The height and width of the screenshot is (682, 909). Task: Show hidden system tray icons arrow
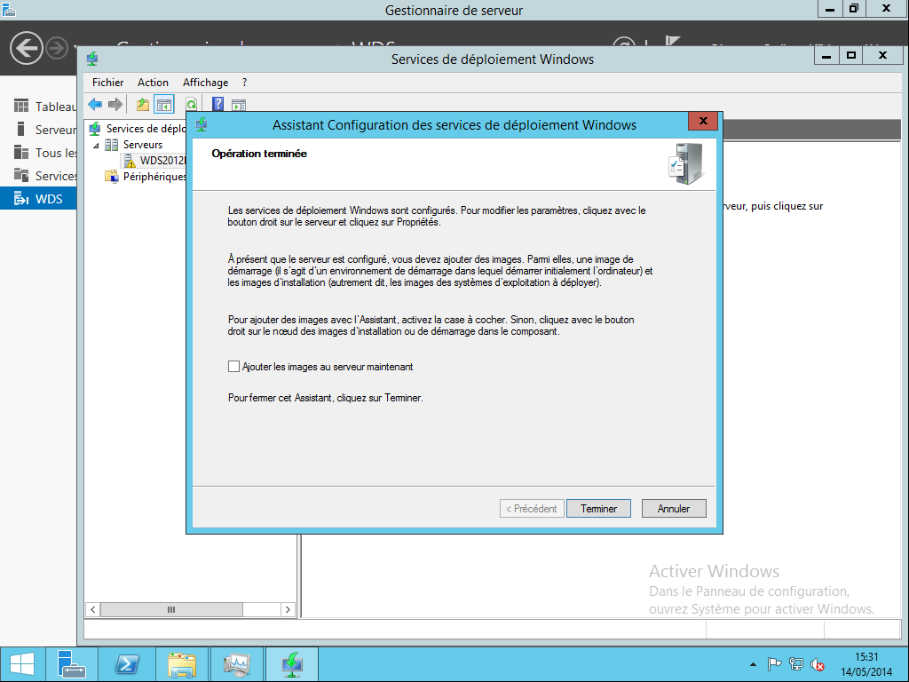pos(753,664)
